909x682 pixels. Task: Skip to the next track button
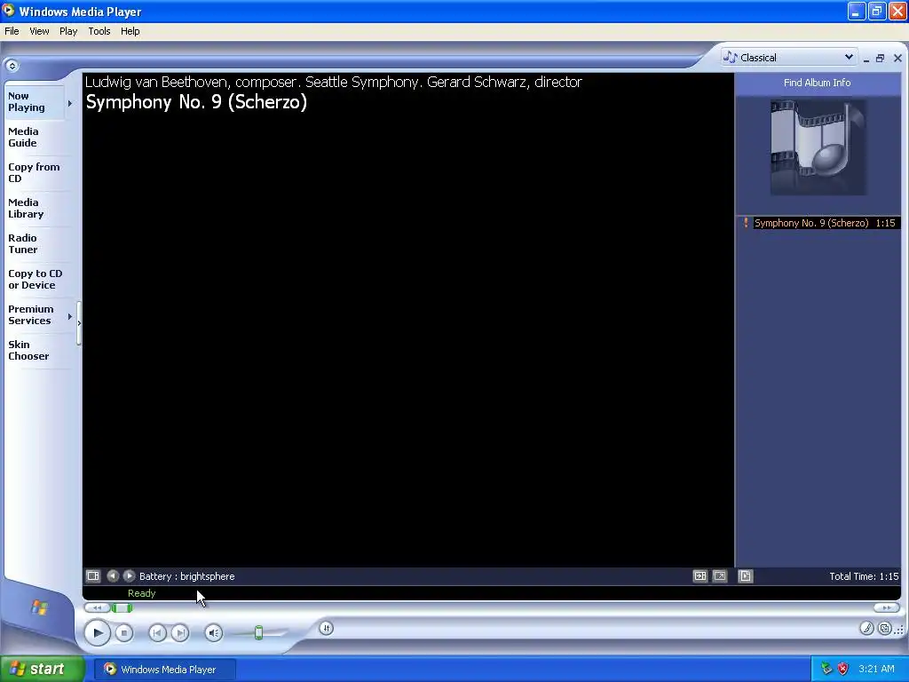[180, 632]
